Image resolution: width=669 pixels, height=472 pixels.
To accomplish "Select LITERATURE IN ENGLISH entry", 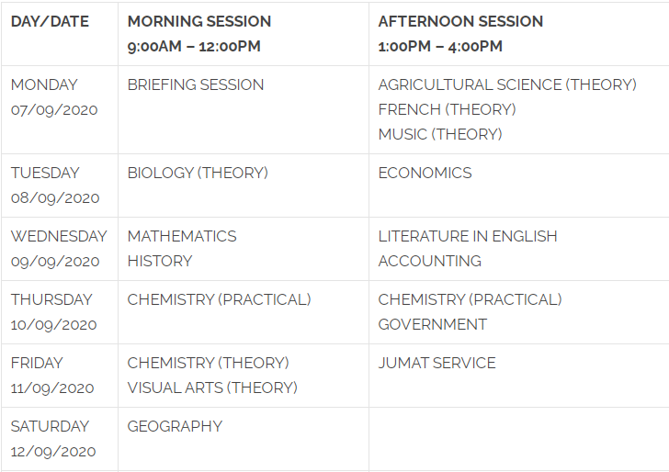I will [468, 236].
